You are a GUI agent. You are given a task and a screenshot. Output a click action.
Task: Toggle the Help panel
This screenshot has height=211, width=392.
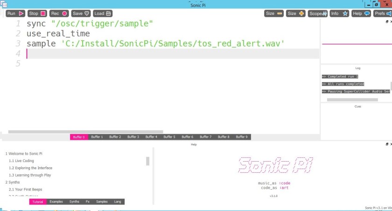pos(361,14)
